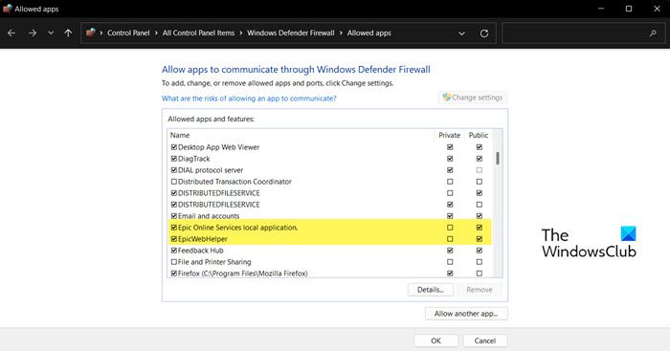Click the Allowed apps title bar icon
Viewport: 670px width, 351px height.
pyautogui.click(x=7, y=9)
